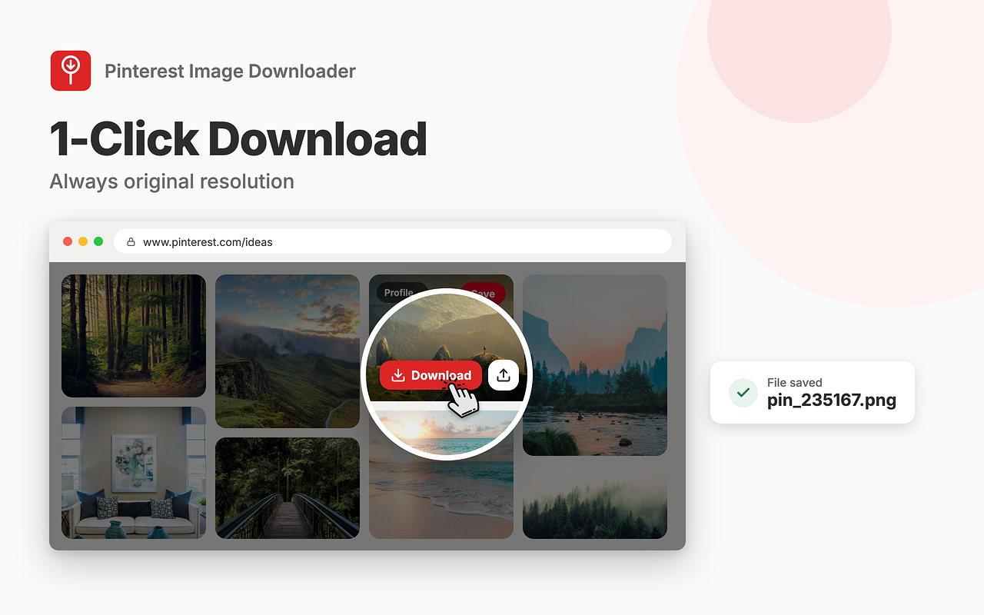
Task: Click the red Download button
Action: coord(430,375)
